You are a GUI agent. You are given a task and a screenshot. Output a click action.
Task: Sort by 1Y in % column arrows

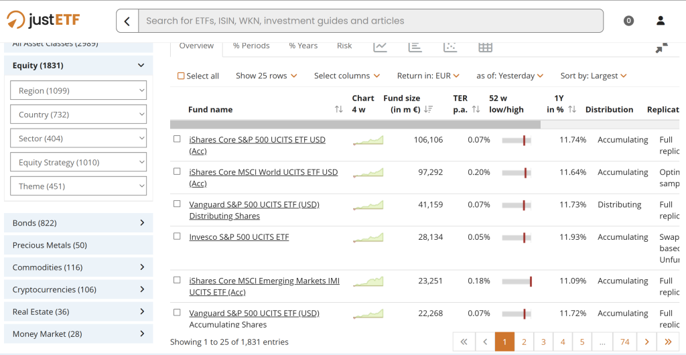tap(572, 109)
